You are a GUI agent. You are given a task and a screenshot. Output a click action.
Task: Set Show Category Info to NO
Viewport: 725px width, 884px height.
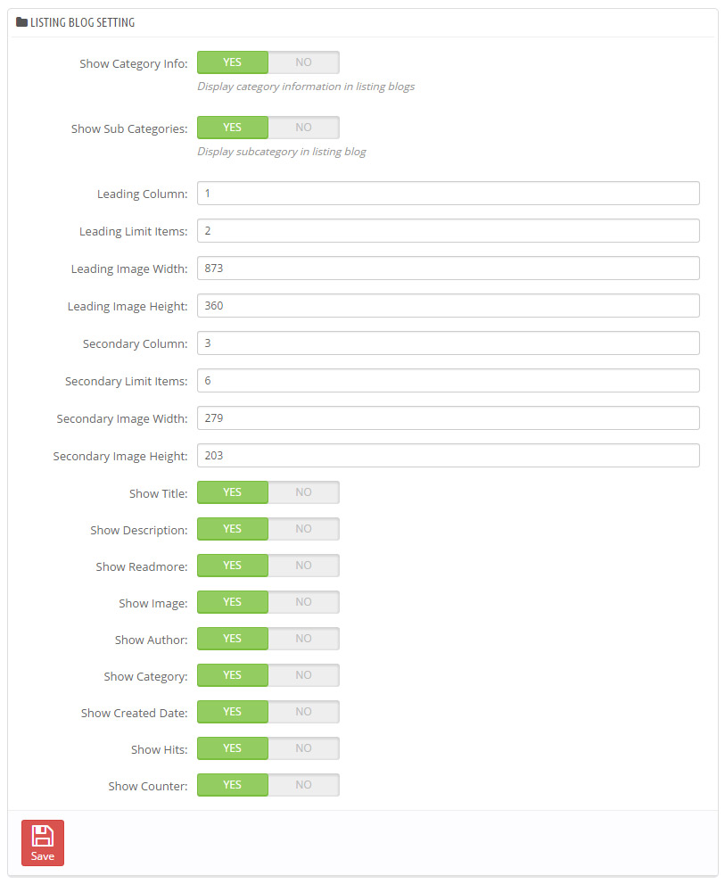tap(304, 62)
